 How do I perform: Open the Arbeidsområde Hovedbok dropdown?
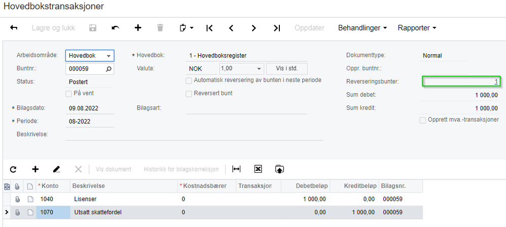click(90, 56)
